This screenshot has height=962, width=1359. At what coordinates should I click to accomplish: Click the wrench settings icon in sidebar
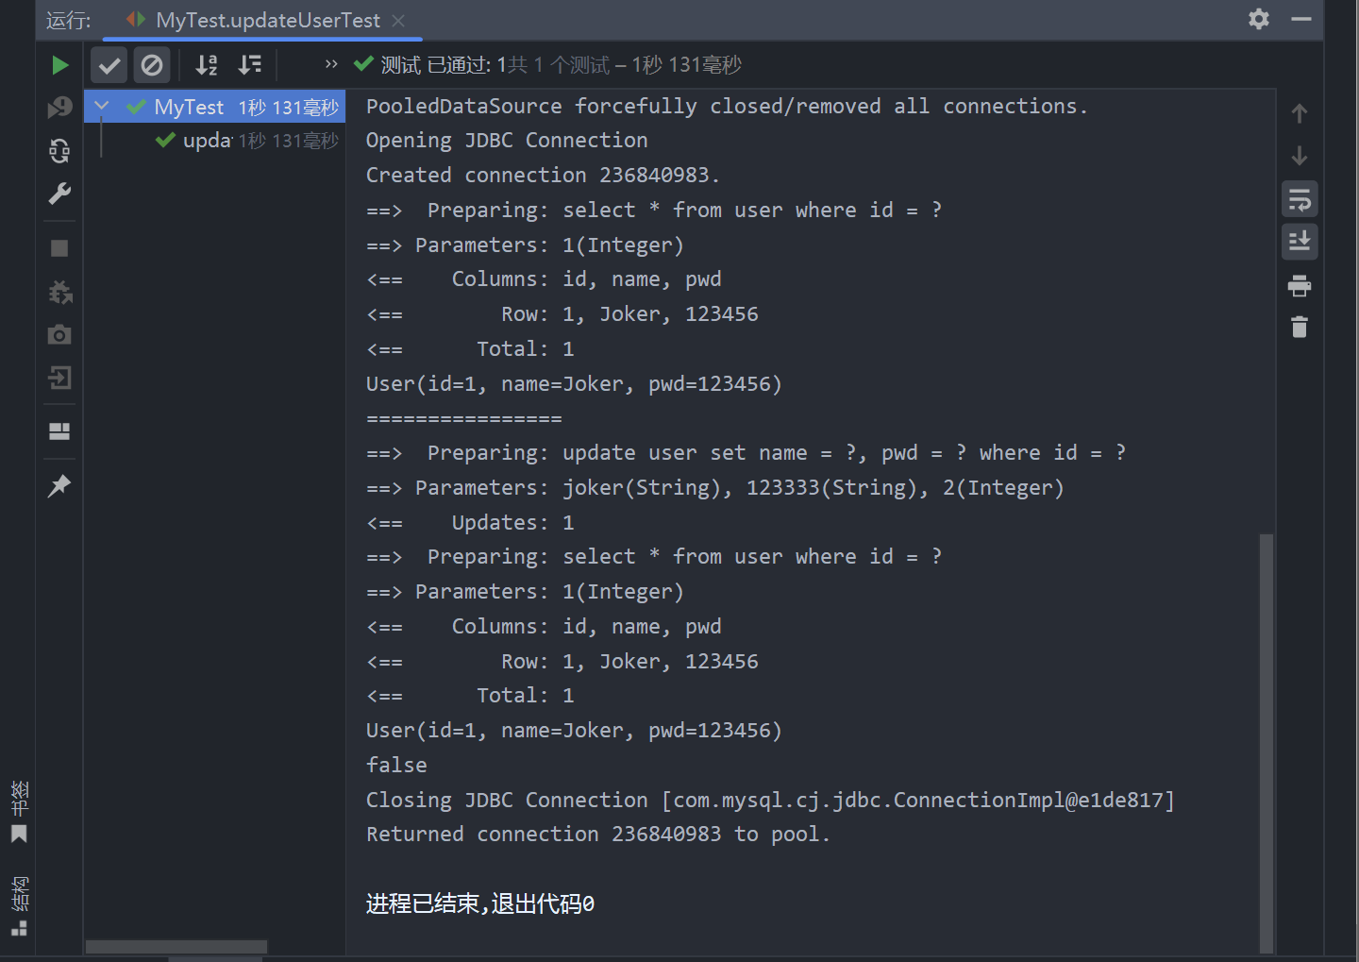[59, 194]
